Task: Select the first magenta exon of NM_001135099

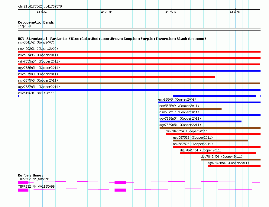Action: [23, 190]
